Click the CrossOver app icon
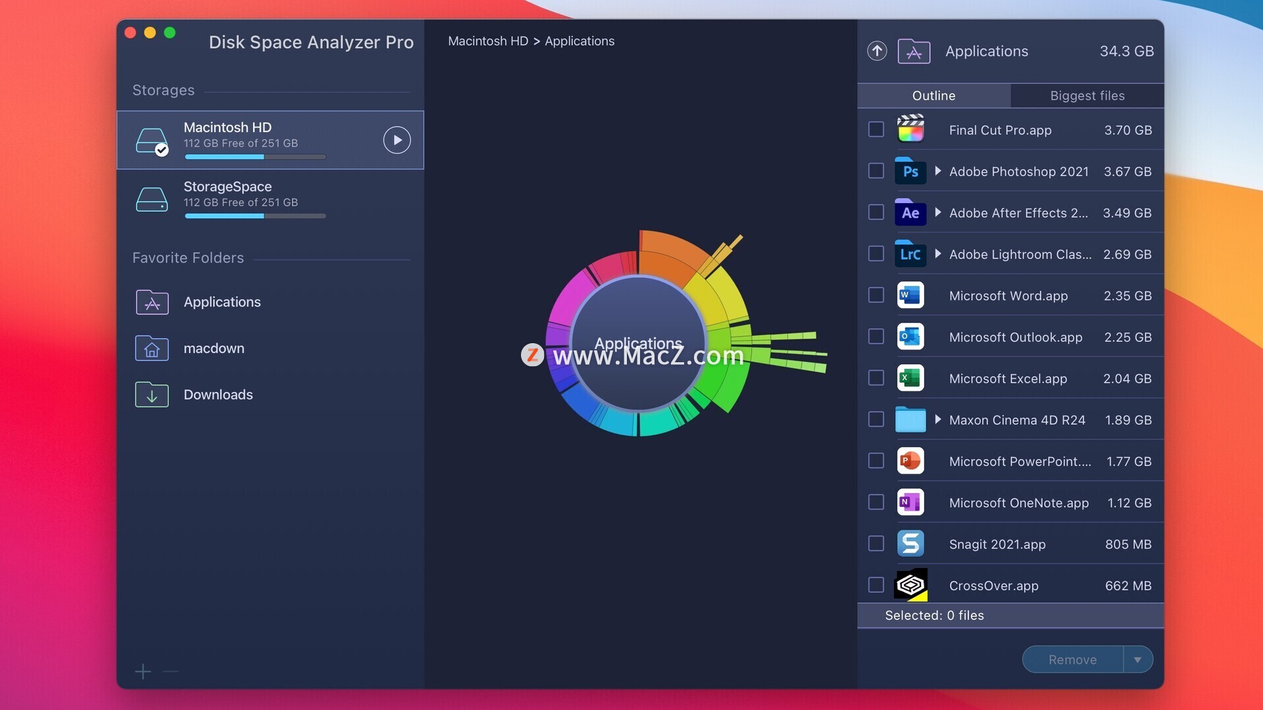1263x710 pixels. point(911,585)
